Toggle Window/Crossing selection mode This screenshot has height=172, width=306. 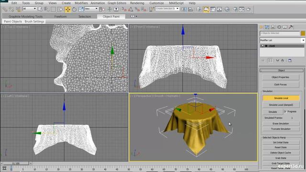[x=60, y=9]
